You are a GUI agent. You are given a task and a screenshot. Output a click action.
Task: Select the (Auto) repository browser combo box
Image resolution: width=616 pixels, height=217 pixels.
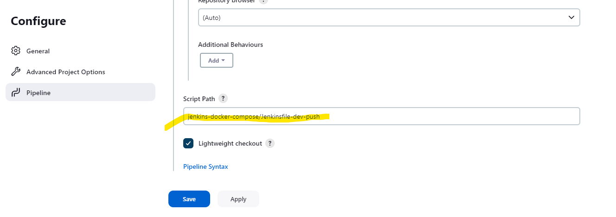(x=389, y=18)
